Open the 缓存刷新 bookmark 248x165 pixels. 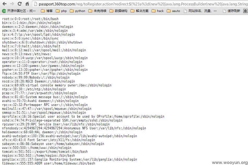[x=231, y=11]
